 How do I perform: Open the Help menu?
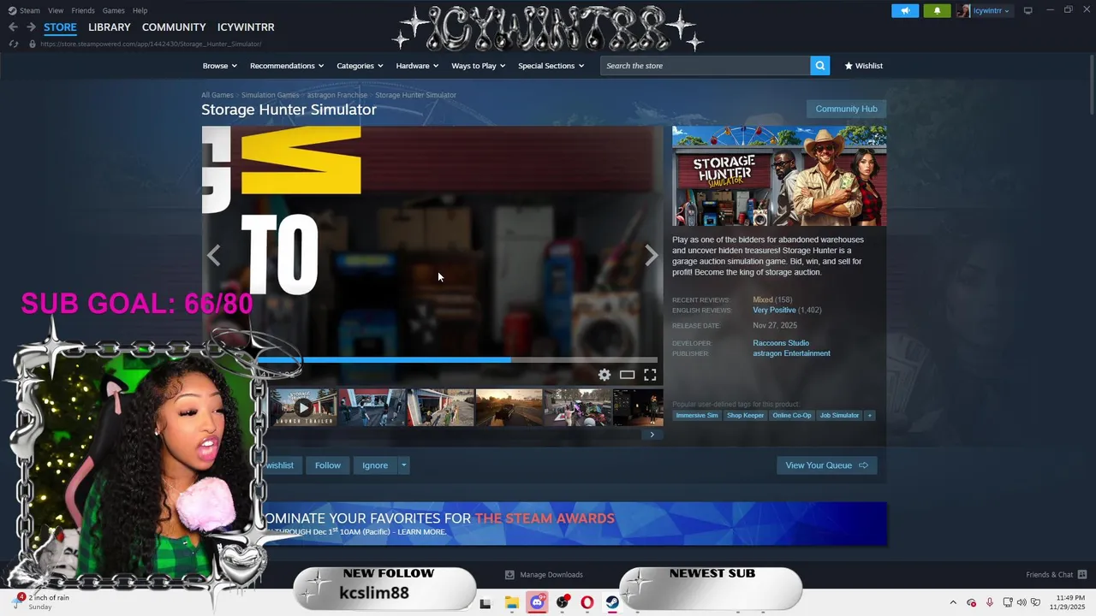(140, 10)
